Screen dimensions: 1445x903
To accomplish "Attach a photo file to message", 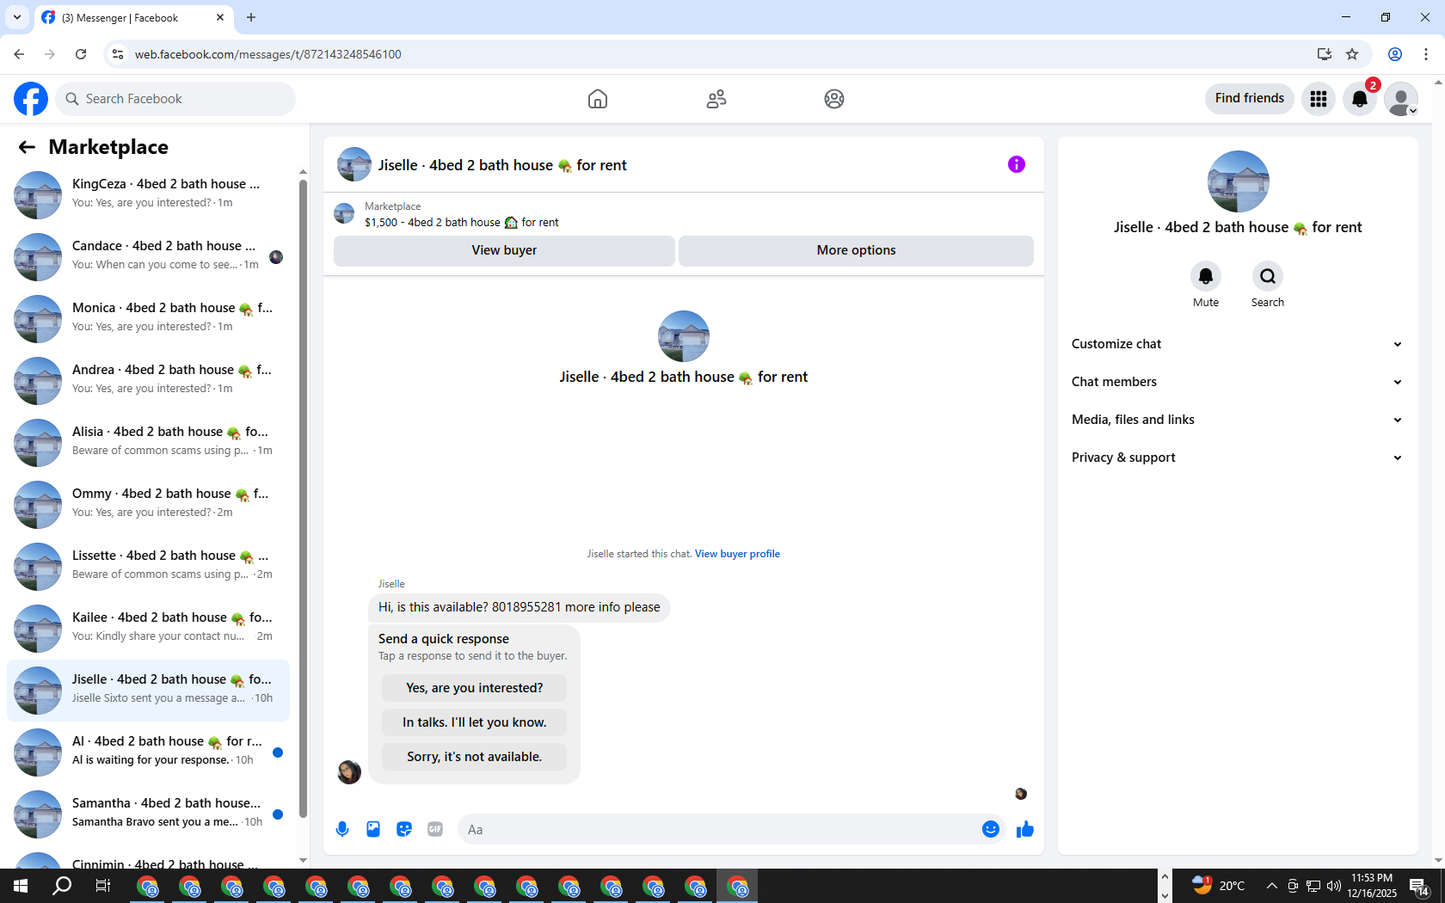I will (373, 829).
